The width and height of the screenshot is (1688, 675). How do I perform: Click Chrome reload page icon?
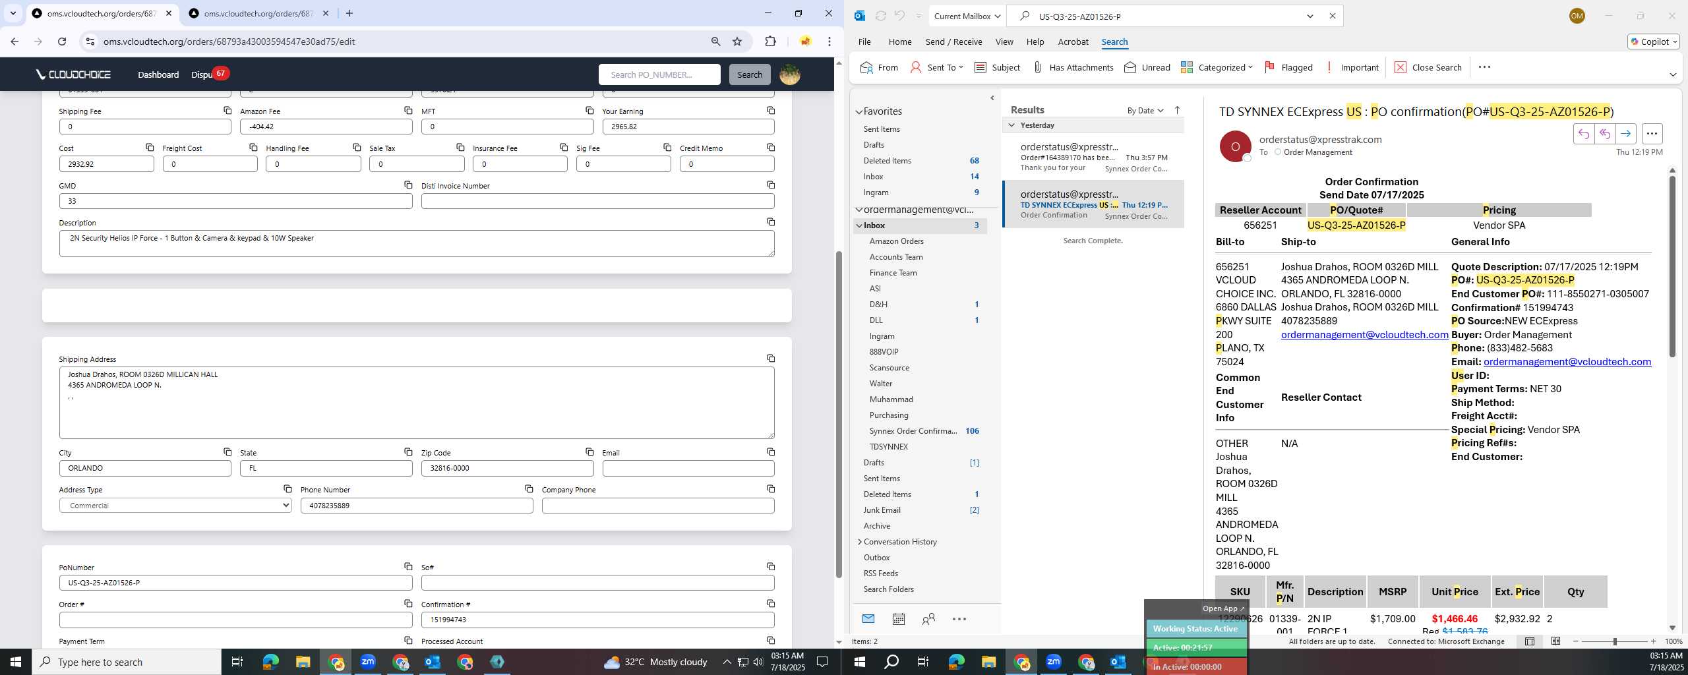coord(62,42)
